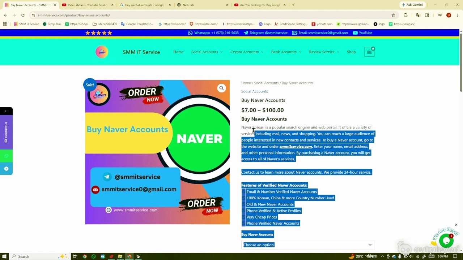Viewport: 463px width, 260px height.
Task: Close the Buy Naver Accounts browser tab
Action: point(55,5)
